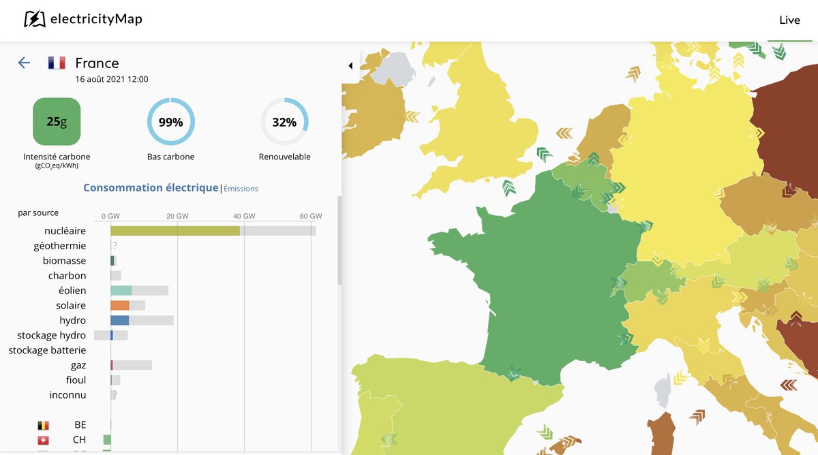Screen dimensions: 818x455
Task: Click the Belgium flag icon next to BE
Action: click(44, 425)
